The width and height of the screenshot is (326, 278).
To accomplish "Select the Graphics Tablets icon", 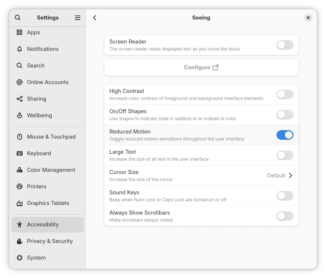I will (20, 203).
